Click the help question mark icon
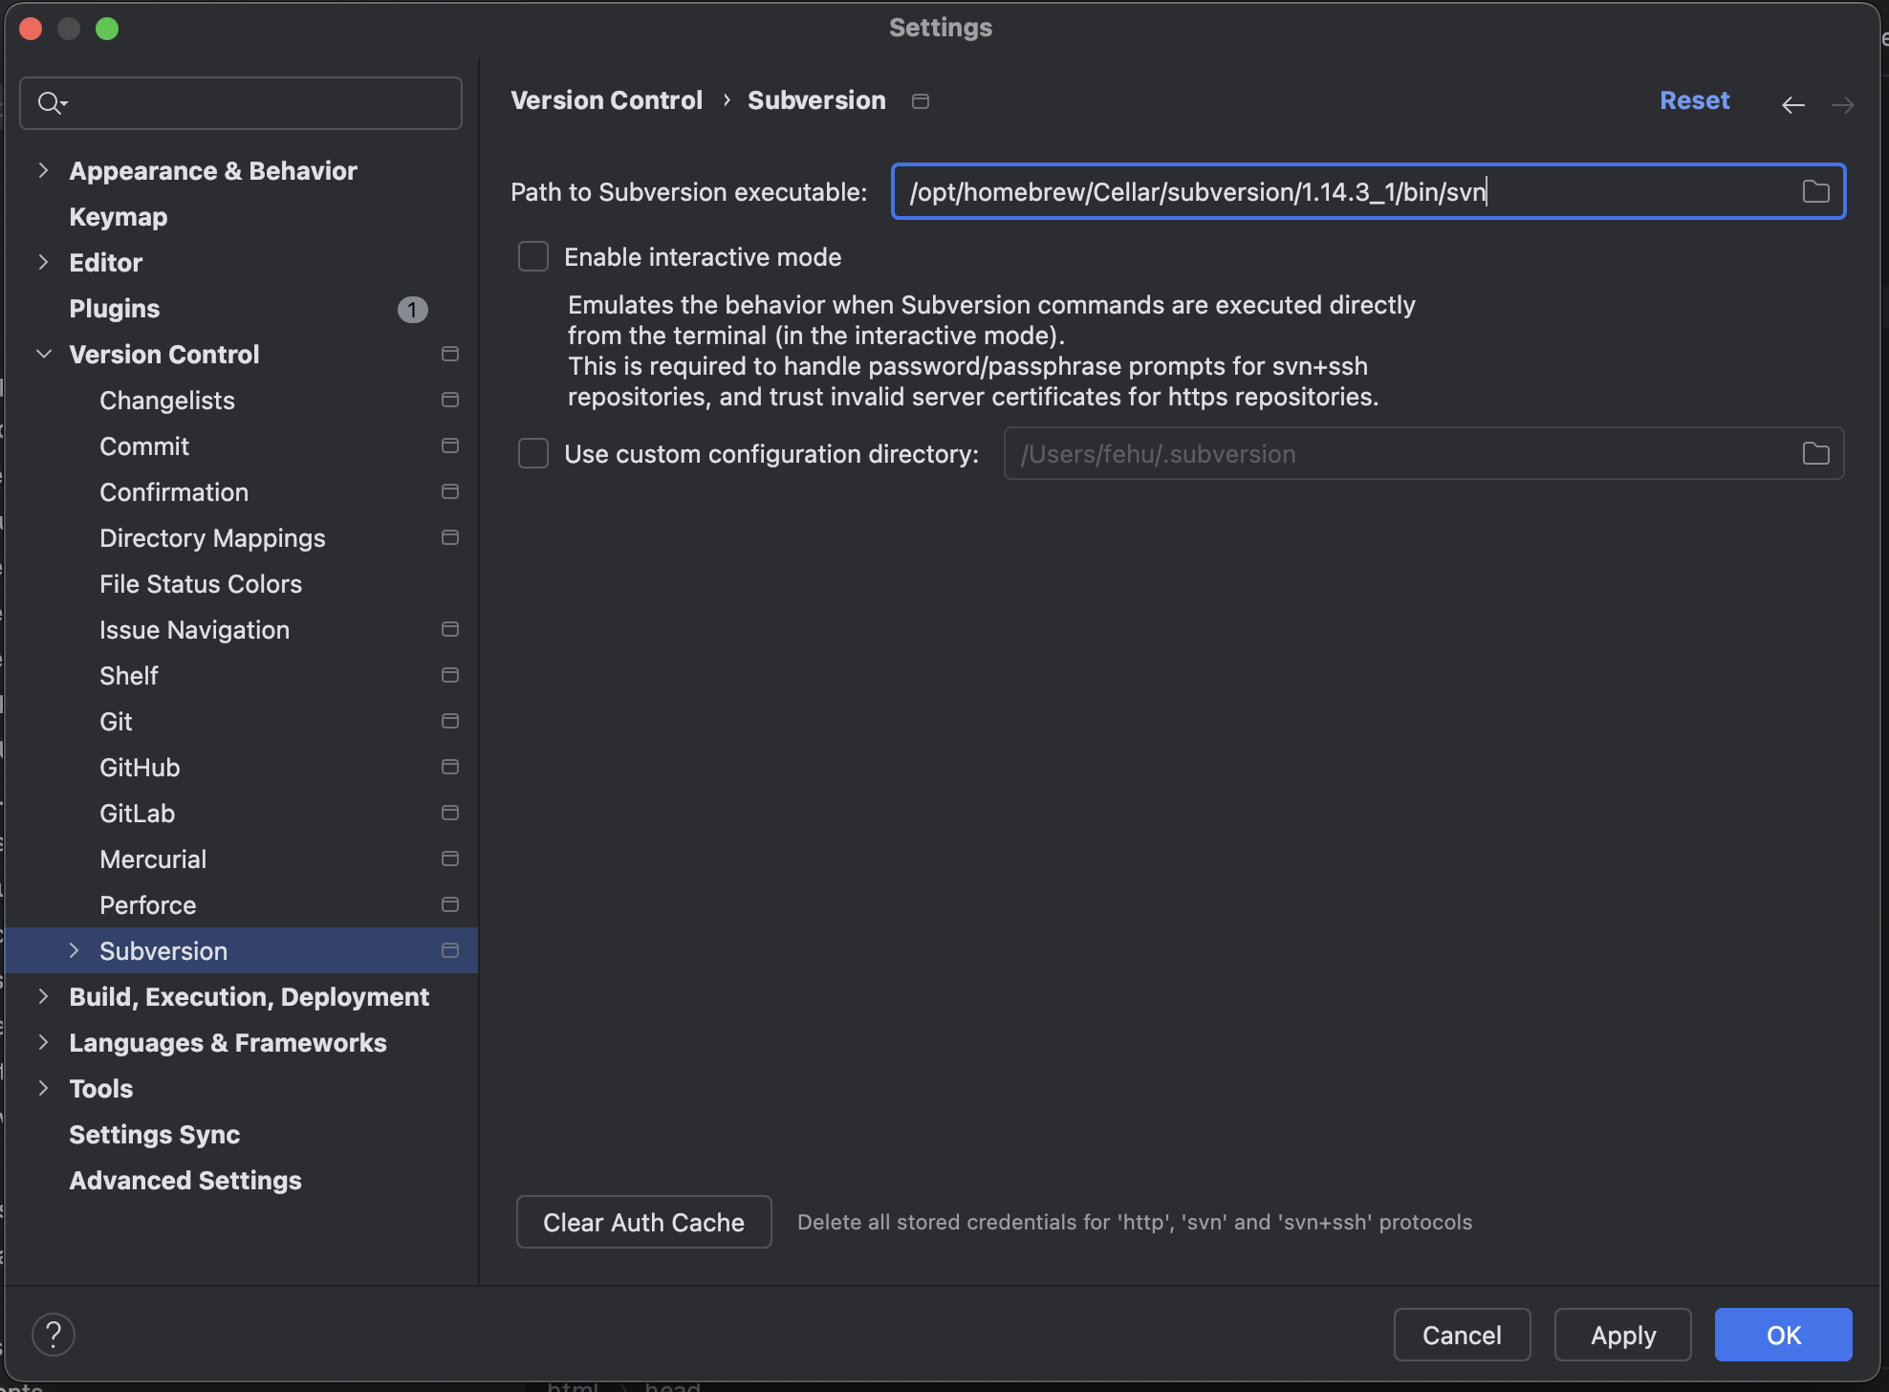This screenshot has height=1392, width=1889. 54,1334
